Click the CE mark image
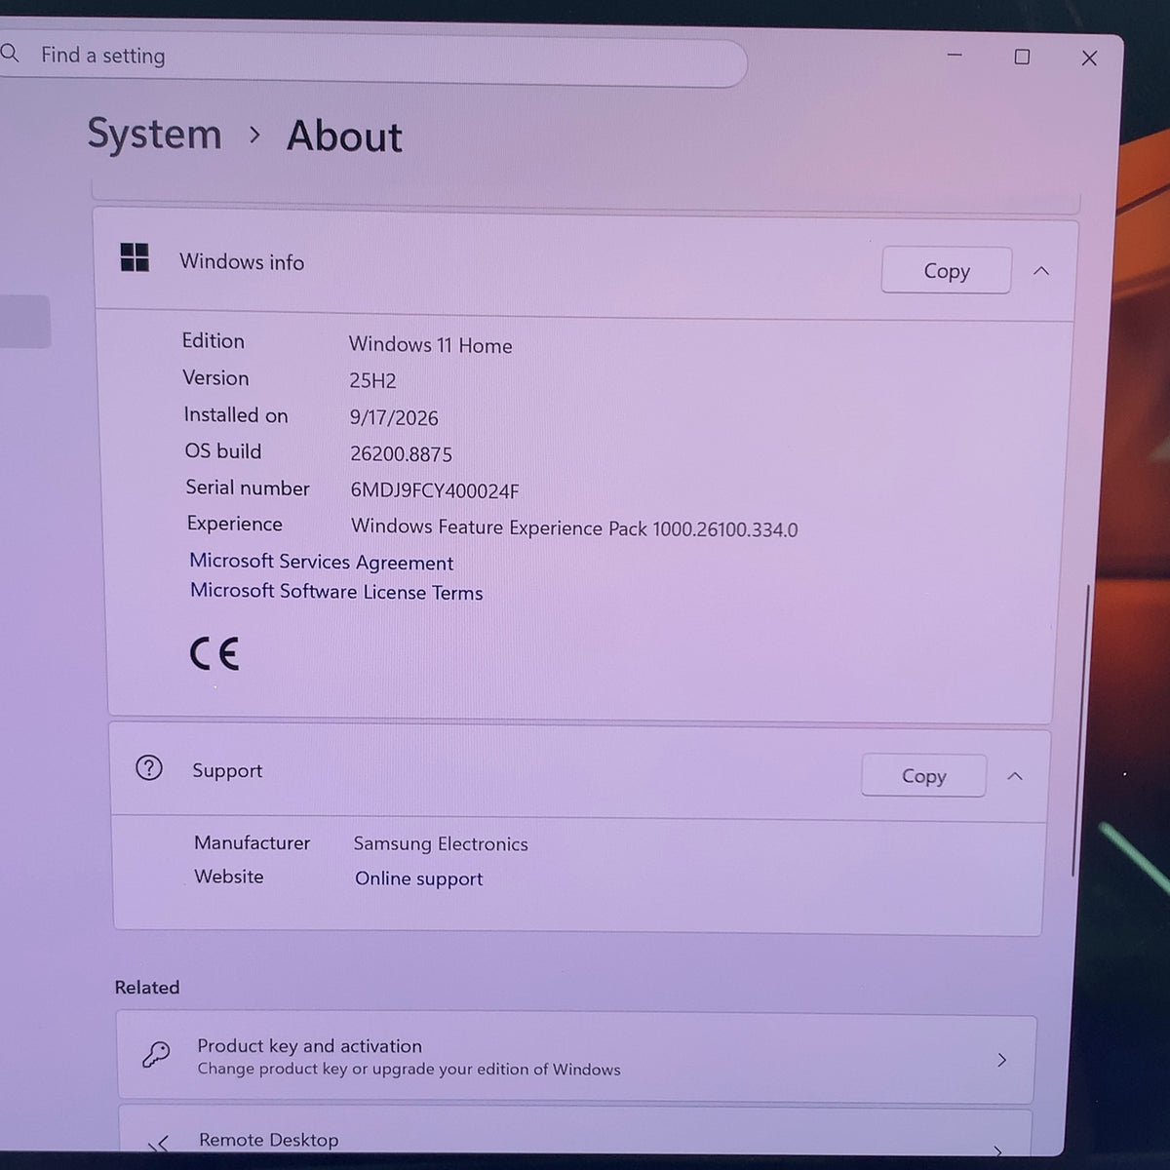Screen dimensions: 1170x1170 tap(214, 653)
